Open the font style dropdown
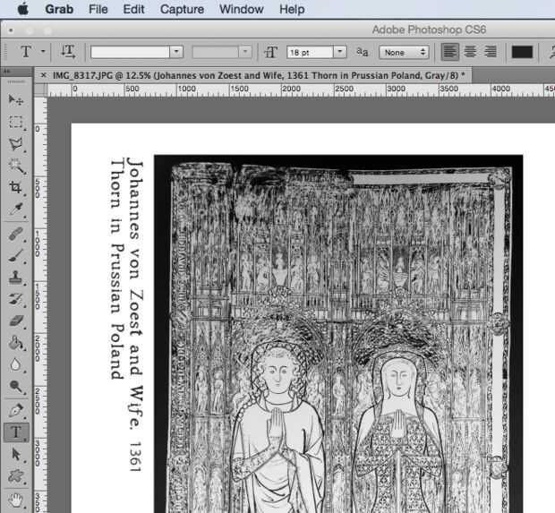Screen dimensions: 555x513 point(244,52)
